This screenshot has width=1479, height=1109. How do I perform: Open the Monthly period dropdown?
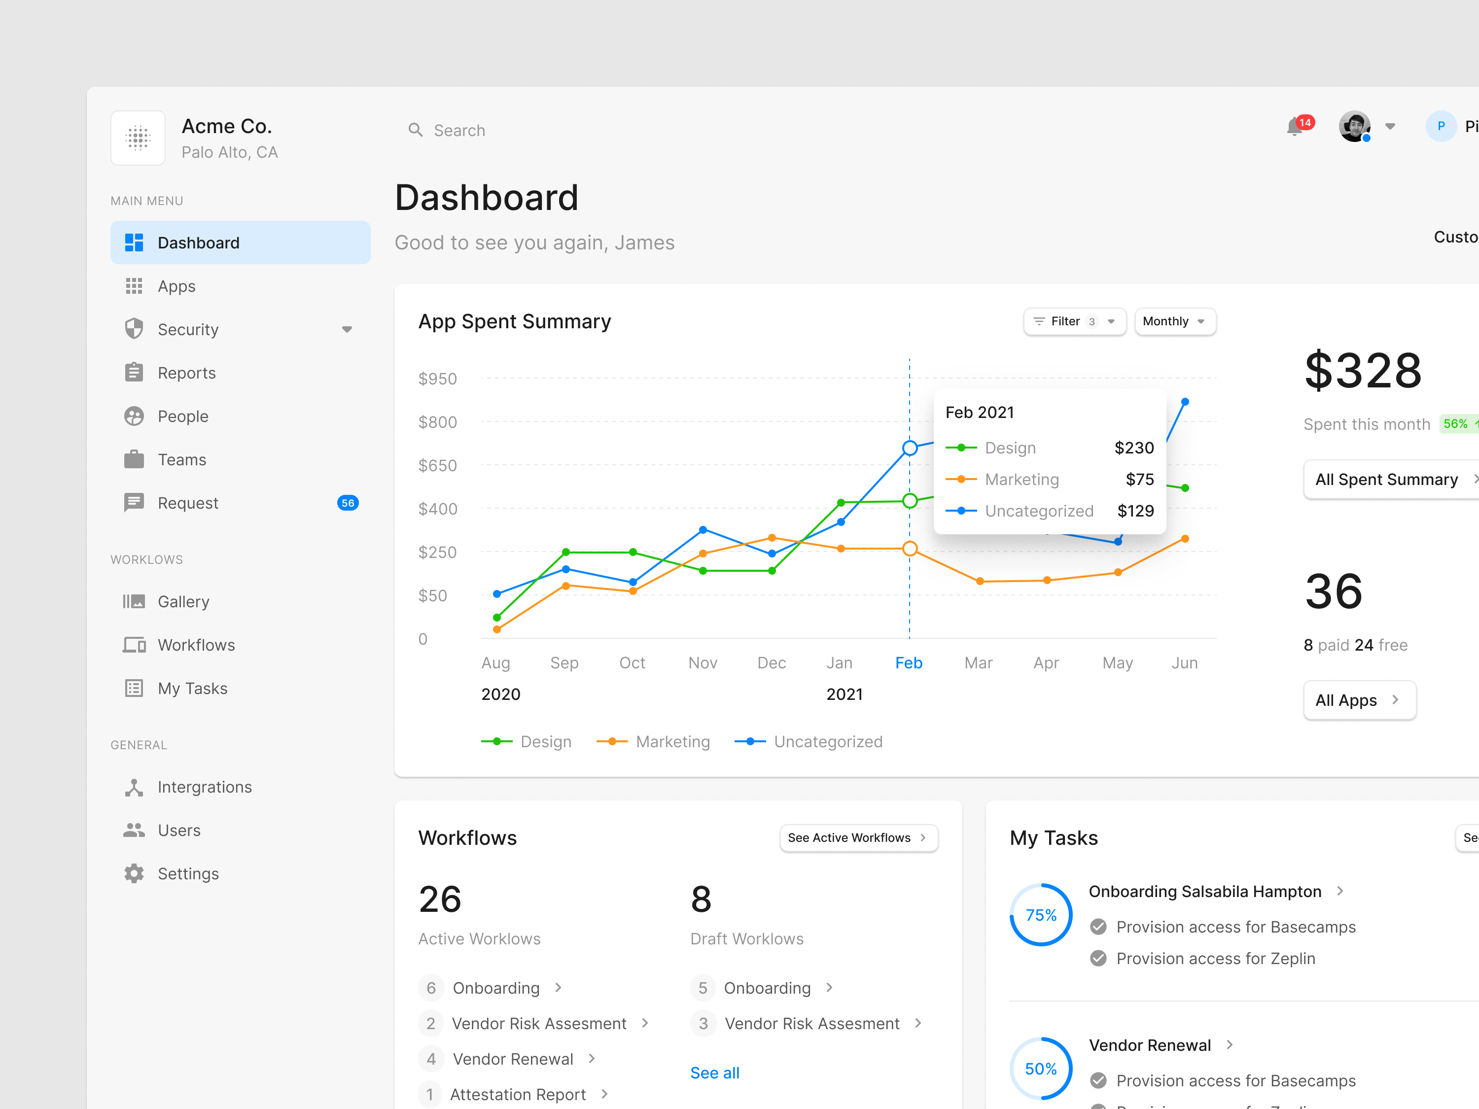(1175, 321)
